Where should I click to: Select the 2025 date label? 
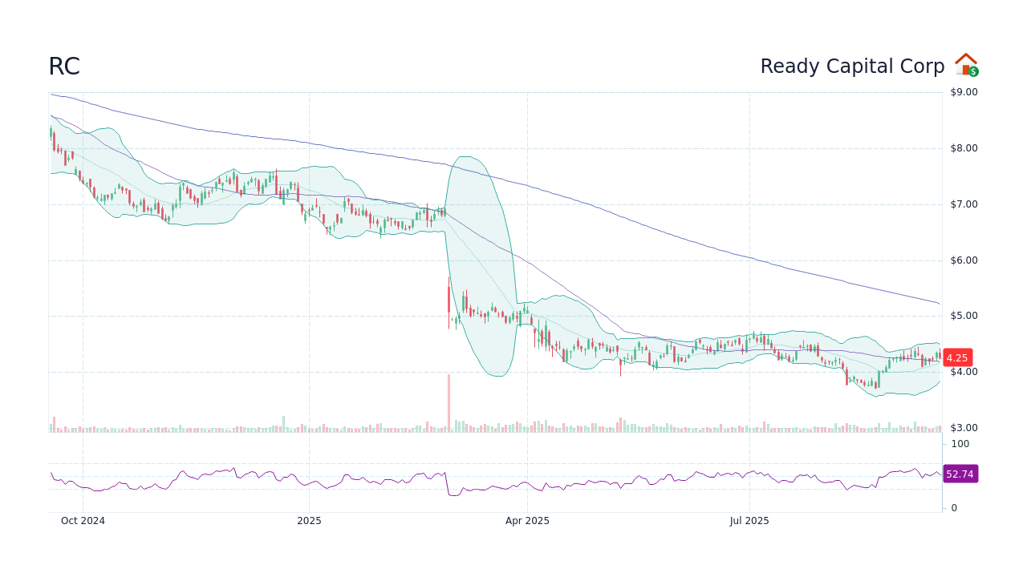[309, 521]
